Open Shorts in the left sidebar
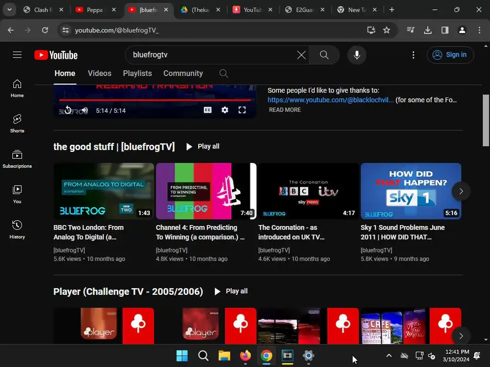The image size is (490, 367). point(17,124)
